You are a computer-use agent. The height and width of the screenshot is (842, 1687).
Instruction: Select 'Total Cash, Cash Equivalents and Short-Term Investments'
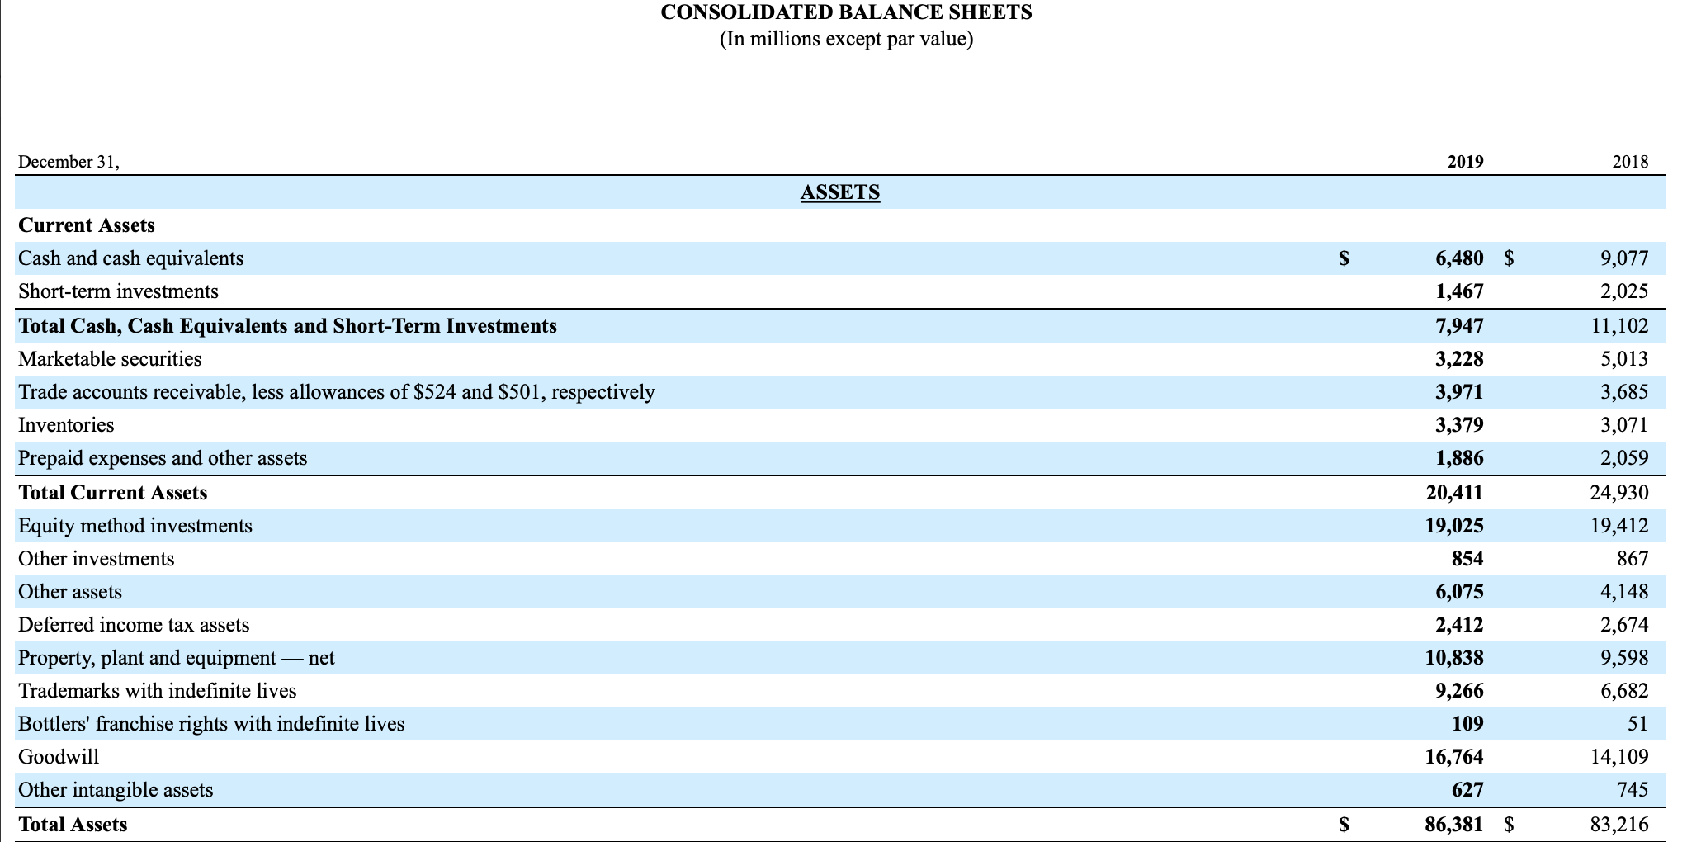(287, 326)
